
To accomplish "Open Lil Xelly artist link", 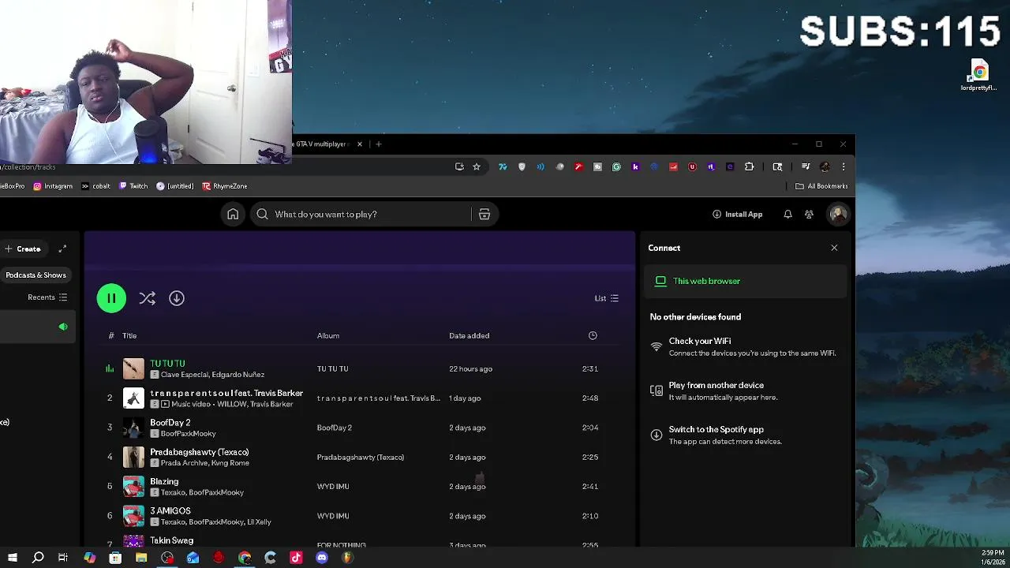I will point(259,522).
